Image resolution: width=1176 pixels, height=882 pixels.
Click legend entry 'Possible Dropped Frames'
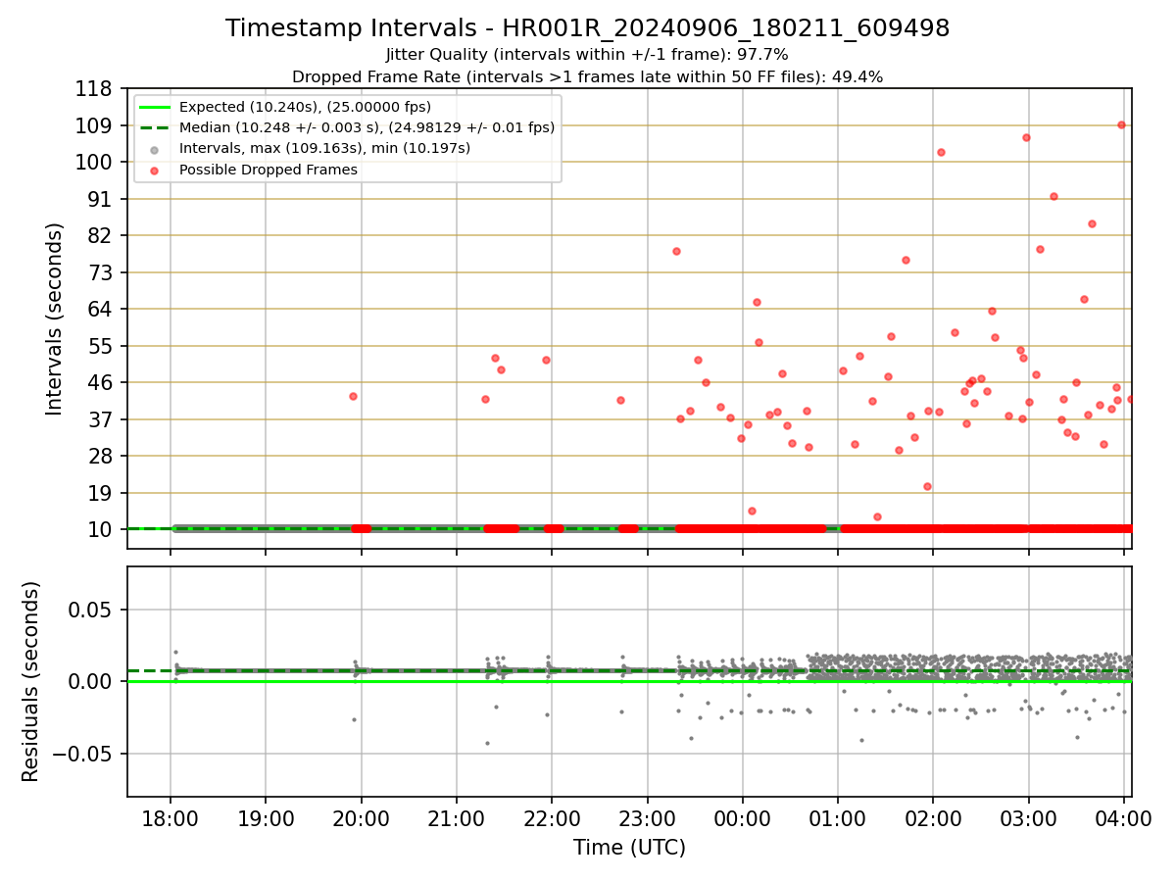point(269,170)
